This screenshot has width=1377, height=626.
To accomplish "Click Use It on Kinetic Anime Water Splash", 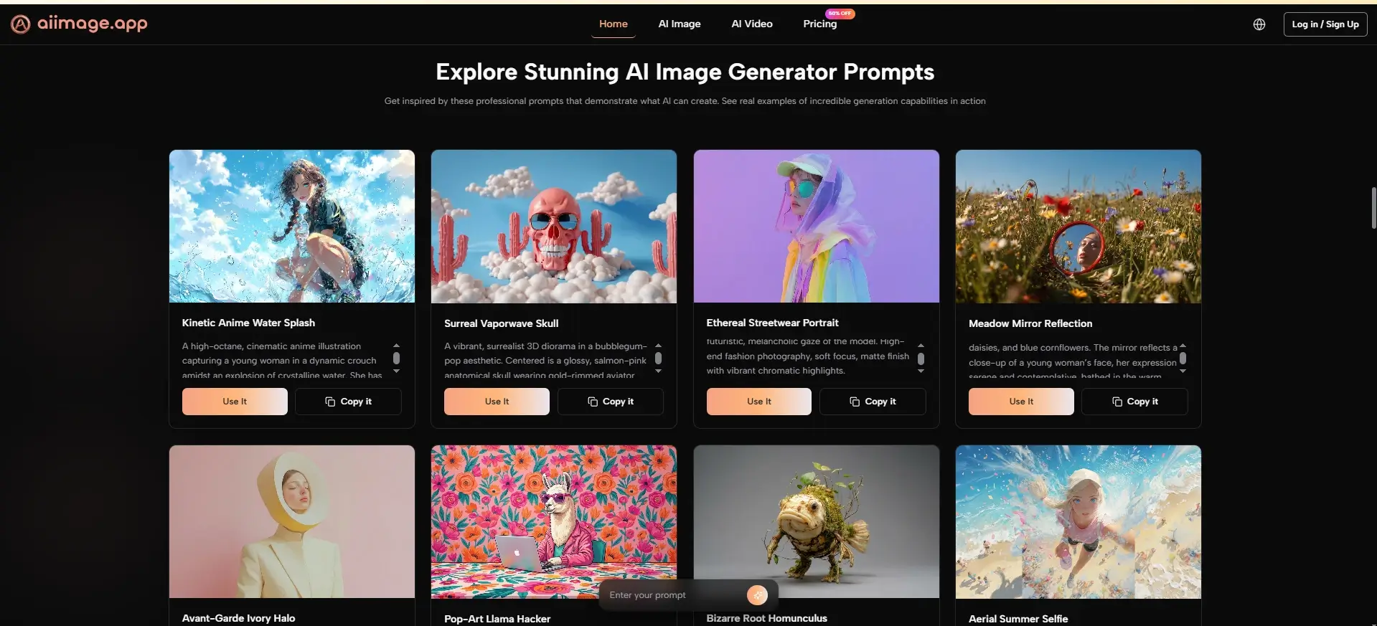I will tap(235, 402).
